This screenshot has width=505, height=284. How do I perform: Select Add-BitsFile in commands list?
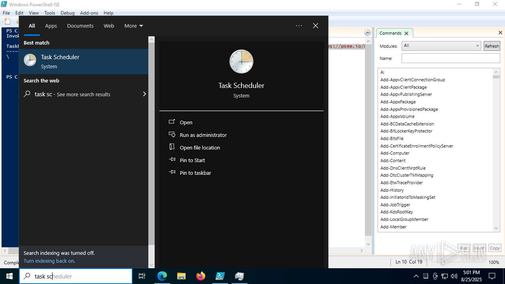[392, 138]
